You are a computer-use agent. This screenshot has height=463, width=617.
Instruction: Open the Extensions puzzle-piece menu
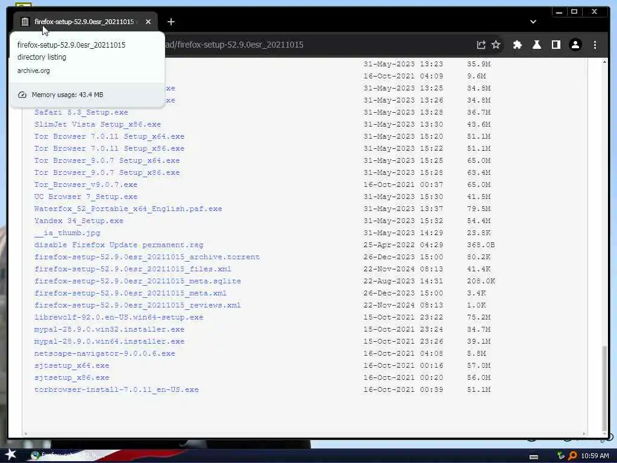517,45
